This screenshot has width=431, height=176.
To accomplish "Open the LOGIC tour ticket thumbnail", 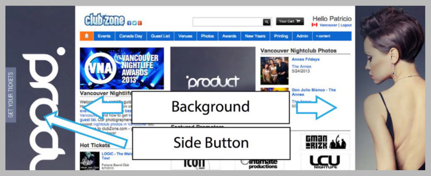I will (x=90, y=161).
